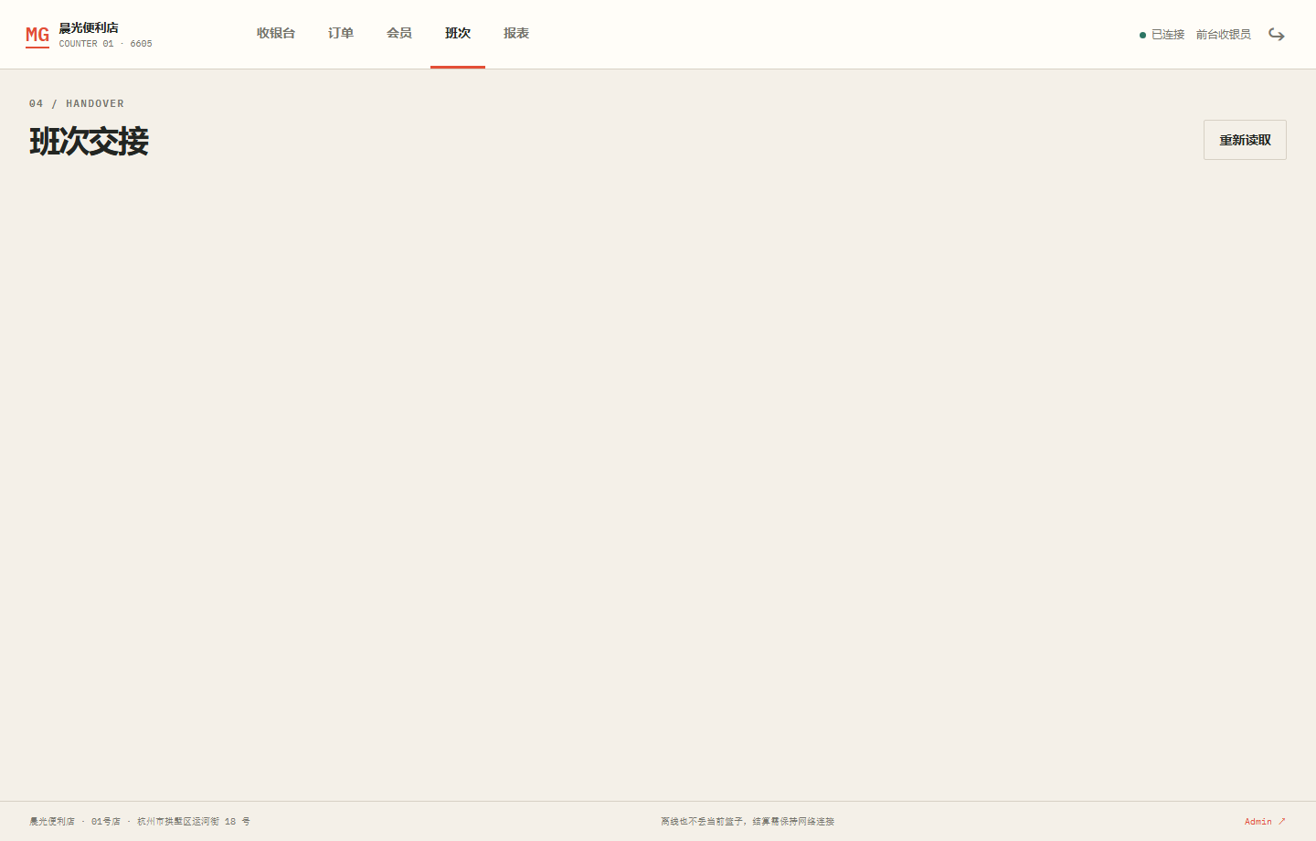The height and width of the screenshot is (841, 1316).
Task: Click the 前台收银员 user label
Action: point(1223,35)
